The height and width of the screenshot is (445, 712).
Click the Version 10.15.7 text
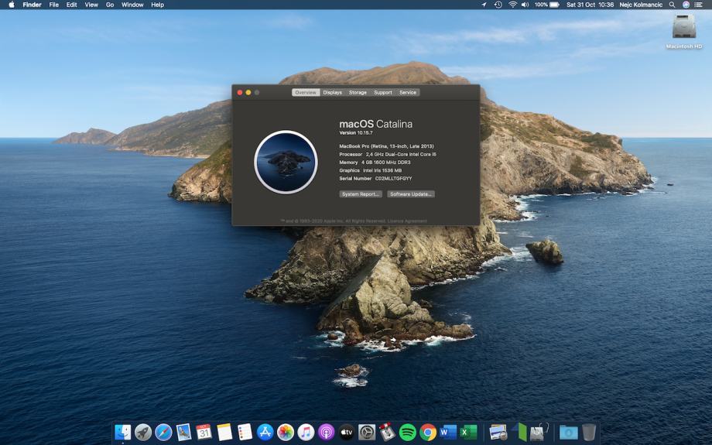coord(356,133)
